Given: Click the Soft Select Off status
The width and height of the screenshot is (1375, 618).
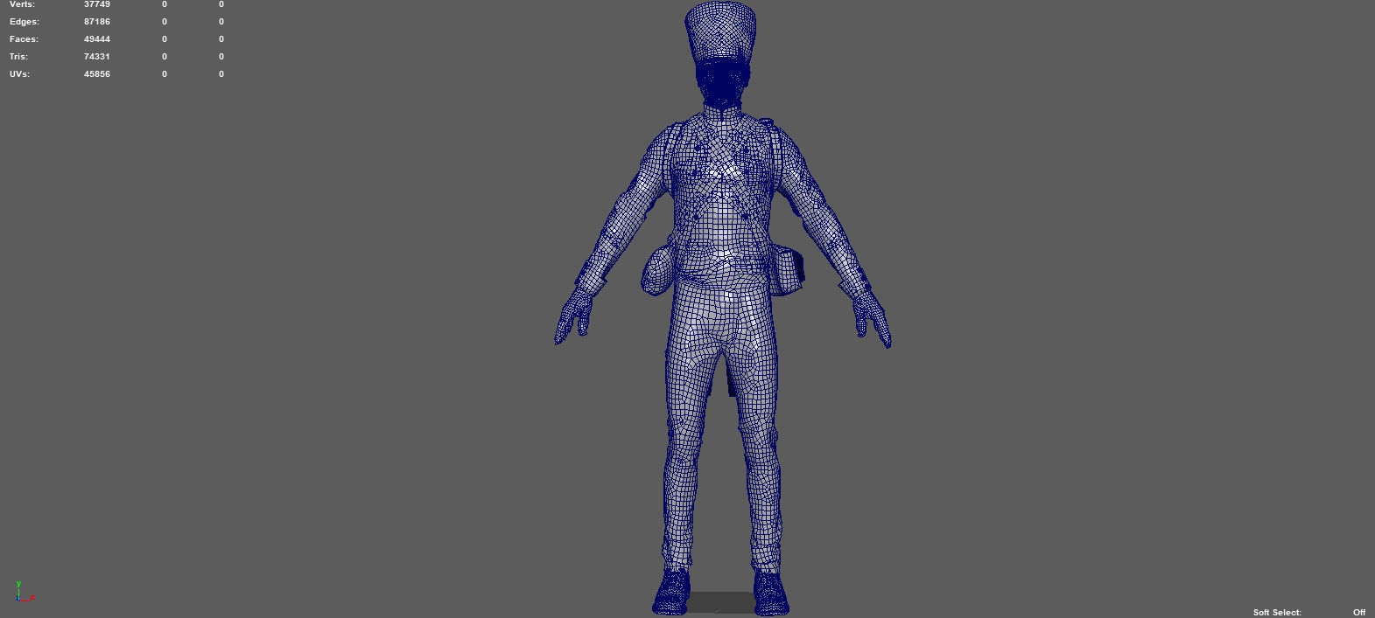Looking at the screenshot, I should (x=1359, y=612).
